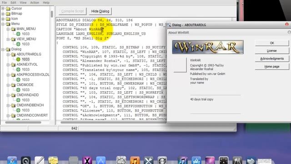Click OK in the About WinRAR dialog
The width and height of the screenshot is (291, 164).
pyautogui.click(x=272, y=43)
